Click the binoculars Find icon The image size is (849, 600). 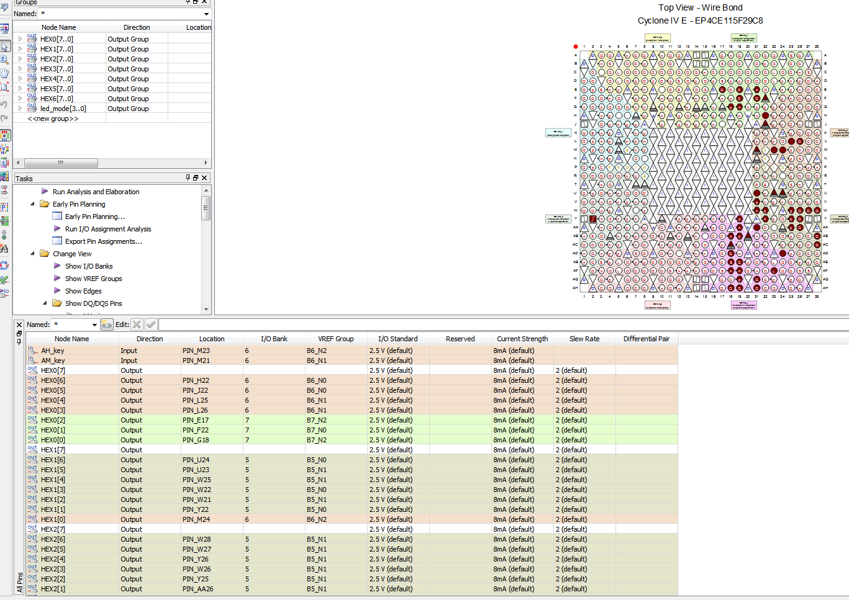(x=4, y=249)
